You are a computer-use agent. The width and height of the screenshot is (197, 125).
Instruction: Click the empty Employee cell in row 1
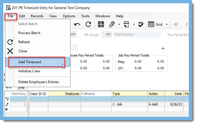[x=65, y=105]
